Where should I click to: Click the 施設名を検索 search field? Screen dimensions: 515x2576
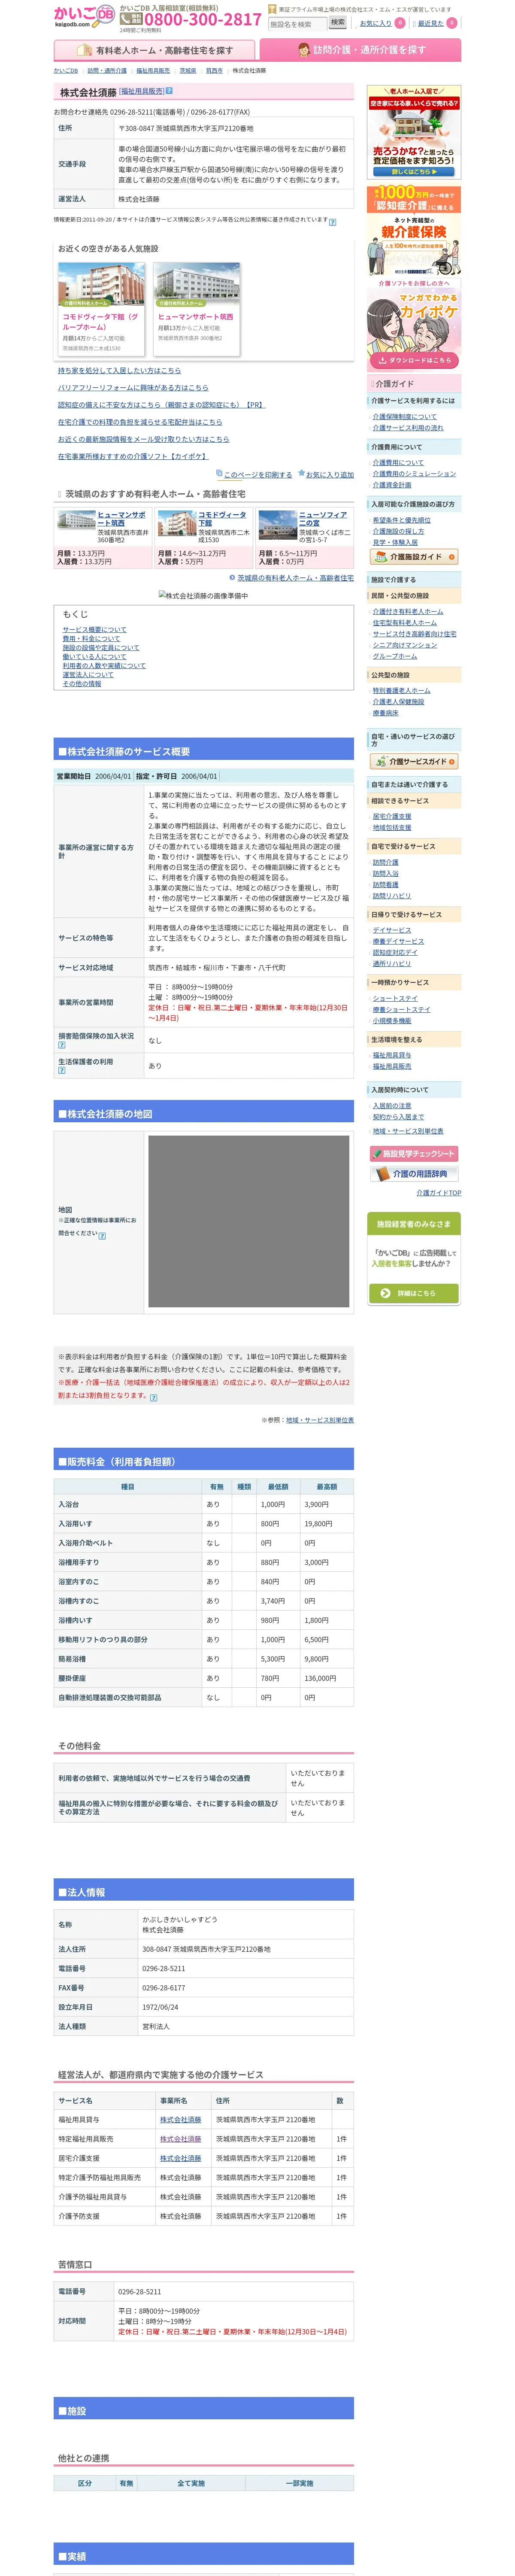(x=297, y=23)
